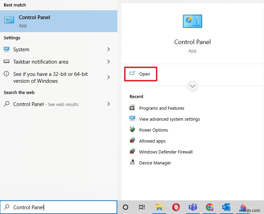Open Chrome from the taskbar
Image resolution: width=264 pixels, height=214 pixels.
pos(210,207)
